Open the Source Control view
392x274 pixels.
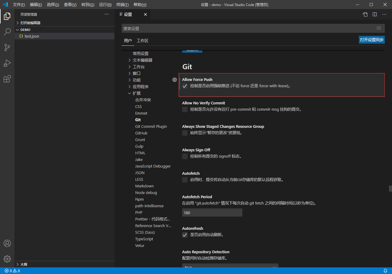(7, 48)
